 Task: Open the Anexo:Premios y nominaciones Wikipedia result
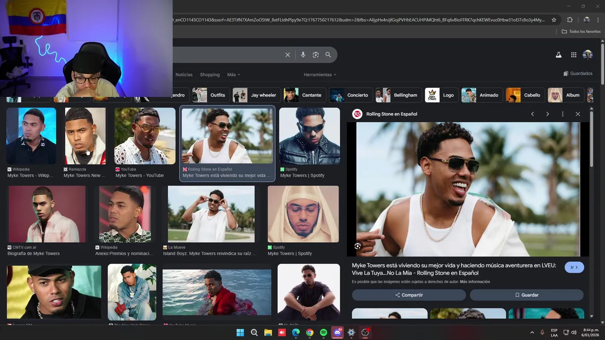coord(125,214)
